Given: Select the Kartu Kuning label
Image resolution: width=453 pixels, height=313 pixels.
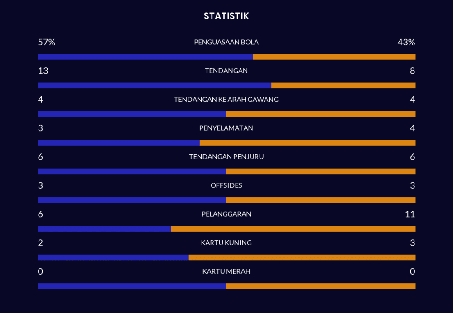Looking at the screenshot, I should tap(226, 243).
